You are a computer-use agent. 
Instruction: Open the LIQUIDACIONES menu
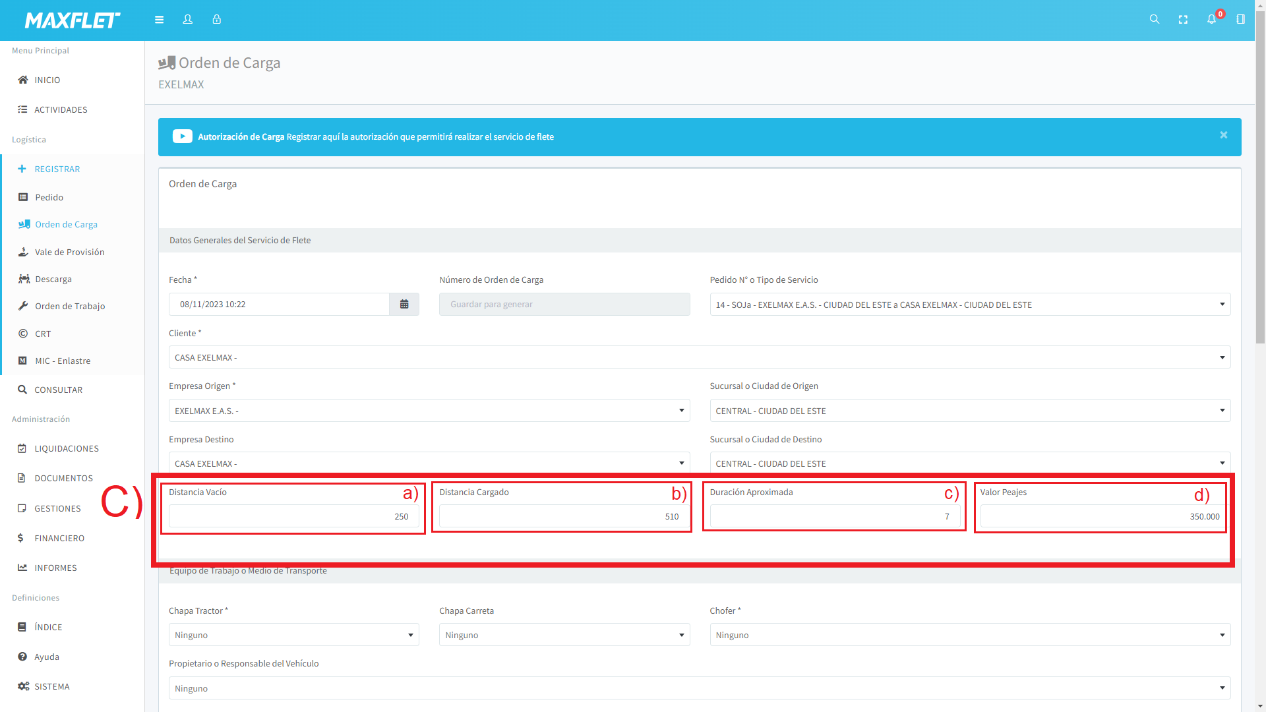66,448
